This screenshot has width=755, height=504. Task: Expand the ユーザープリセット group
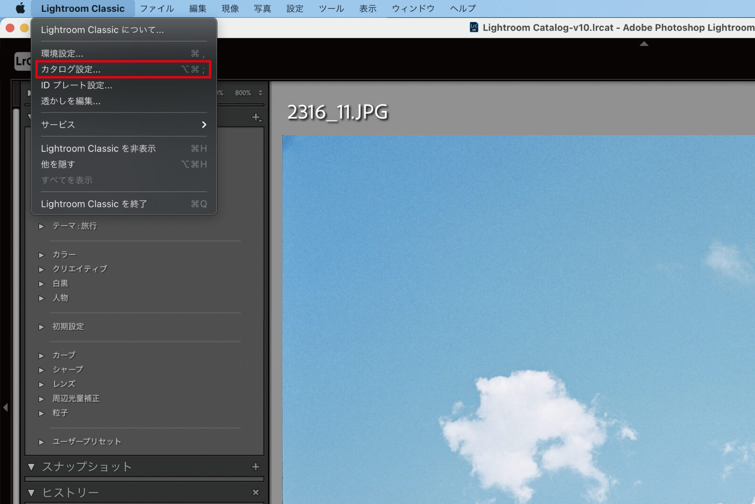pyautogui.click(x=42, y=442)
